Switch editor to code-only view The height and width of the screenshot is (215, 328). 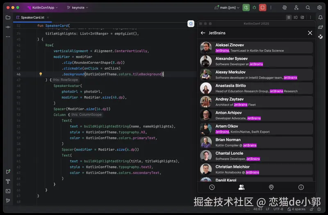(x=289, y=18)
